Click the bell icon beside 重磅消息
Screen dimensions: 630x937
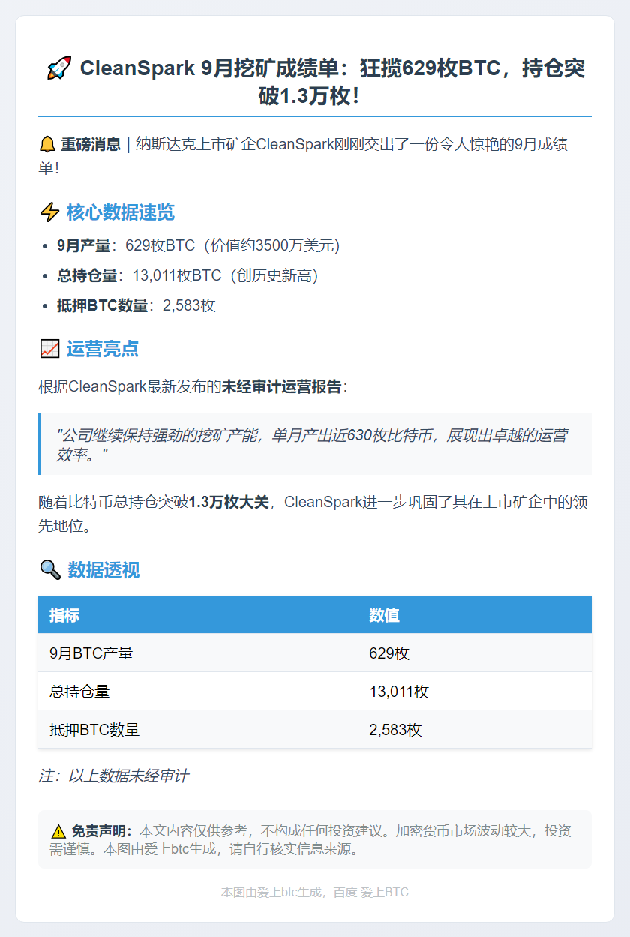tap(47, 144)
